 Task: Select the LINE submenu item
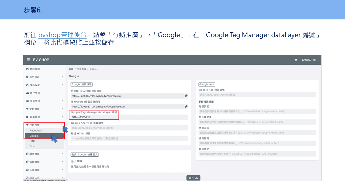pyautogui.click(x=44, y=141)
